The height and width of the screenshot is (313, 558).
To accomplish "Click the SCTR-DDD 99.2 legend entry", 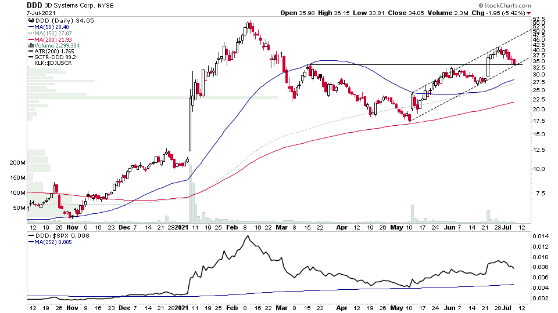I will pos(55,57).
